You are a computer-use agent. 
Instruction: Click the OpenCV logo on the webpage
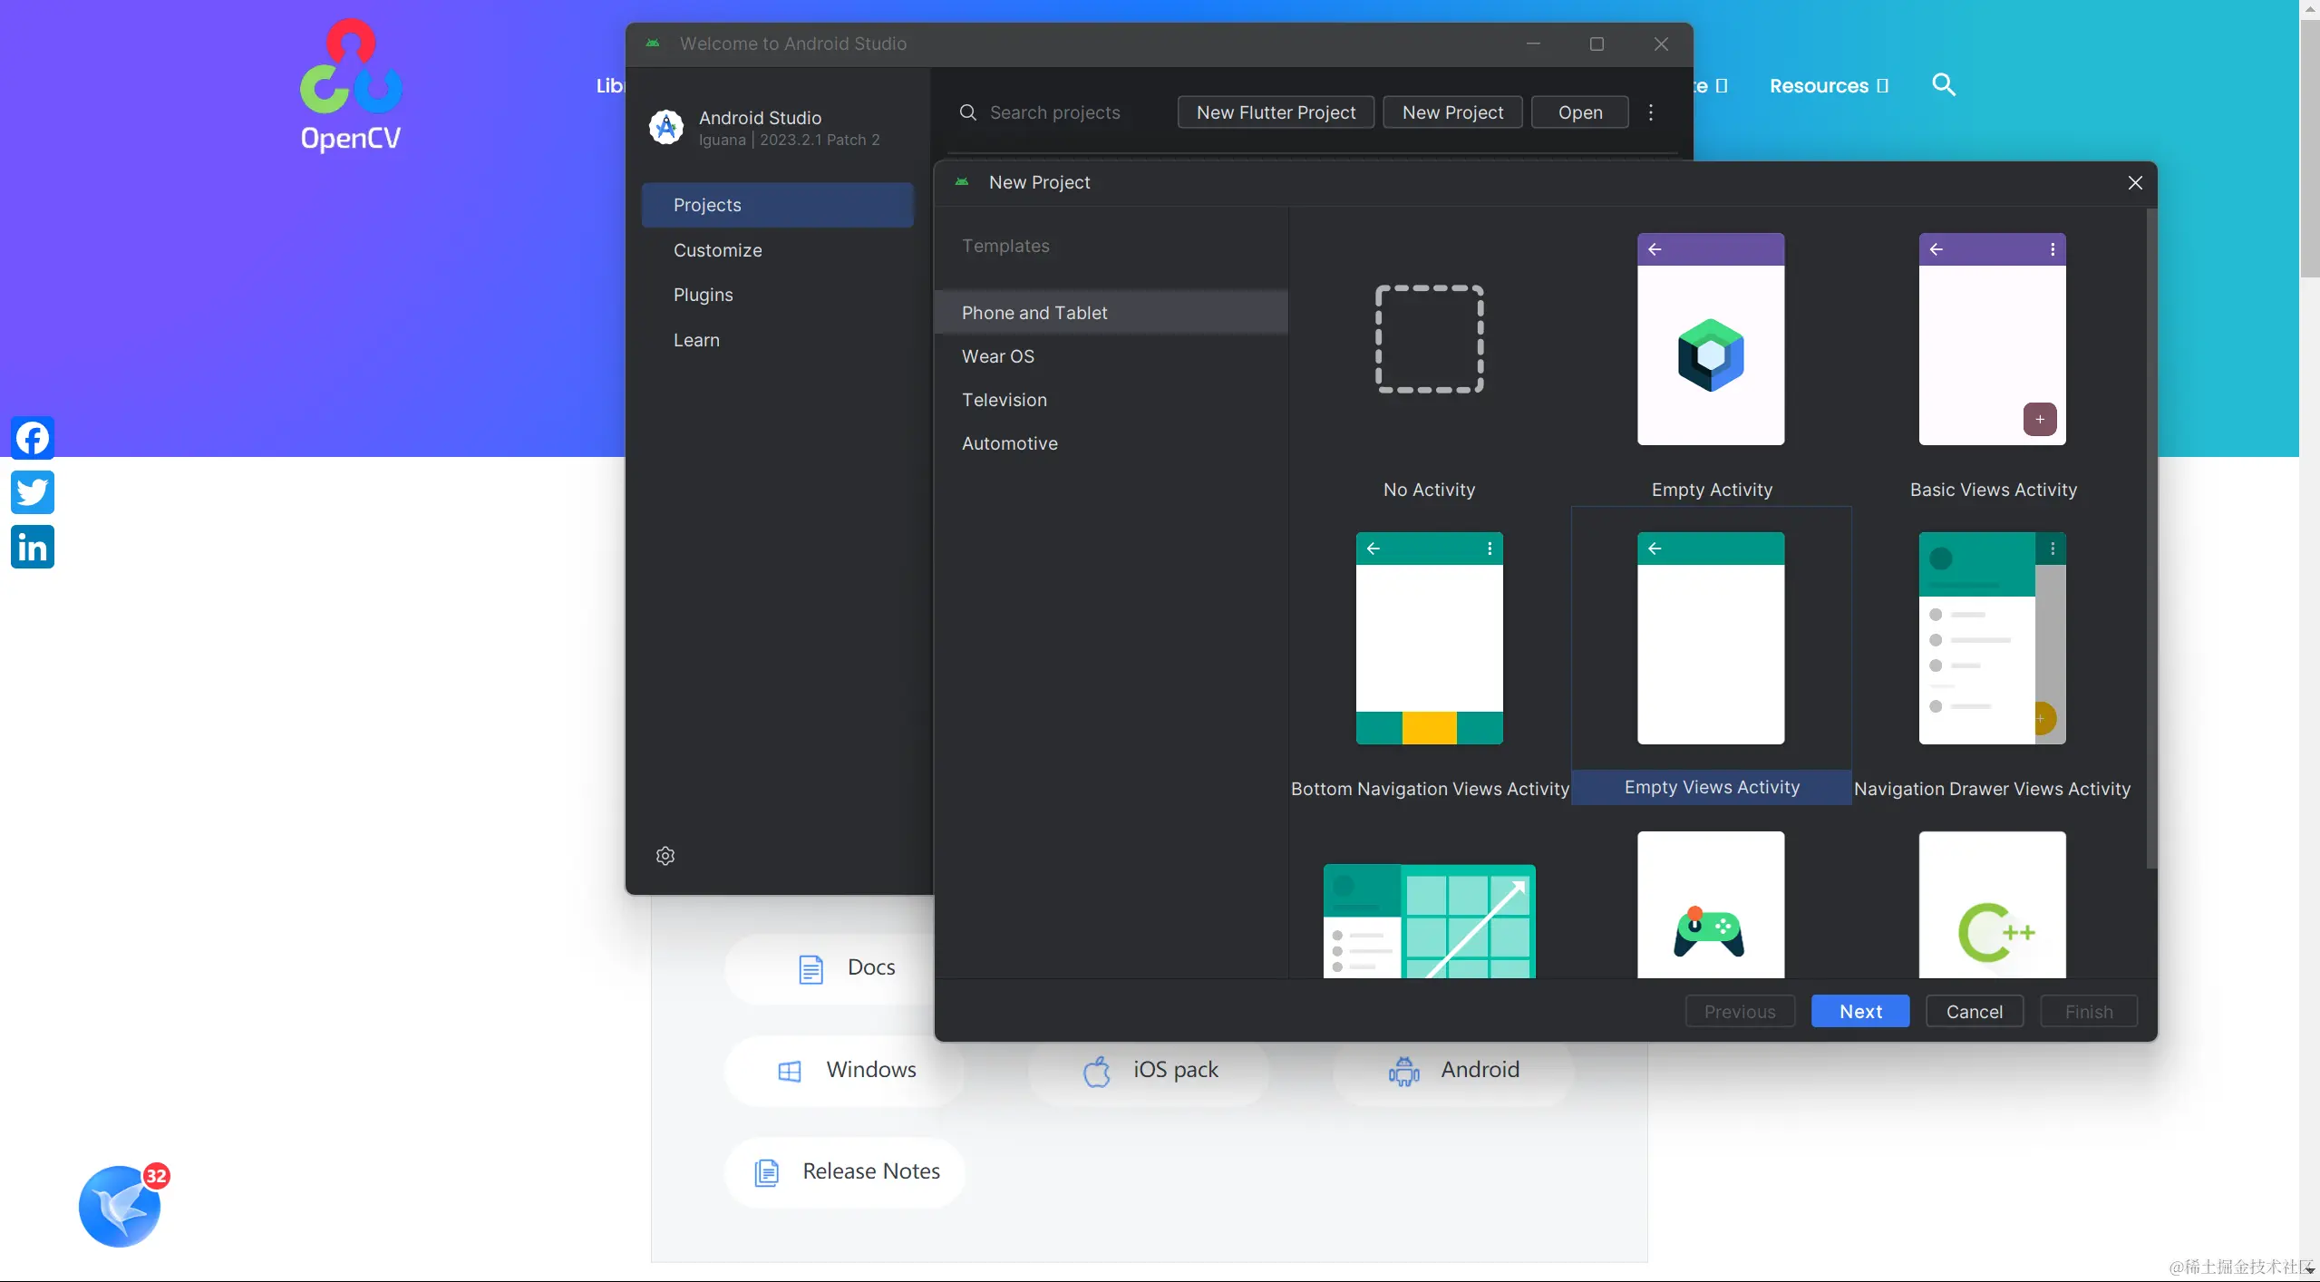[x=351, y=85]
